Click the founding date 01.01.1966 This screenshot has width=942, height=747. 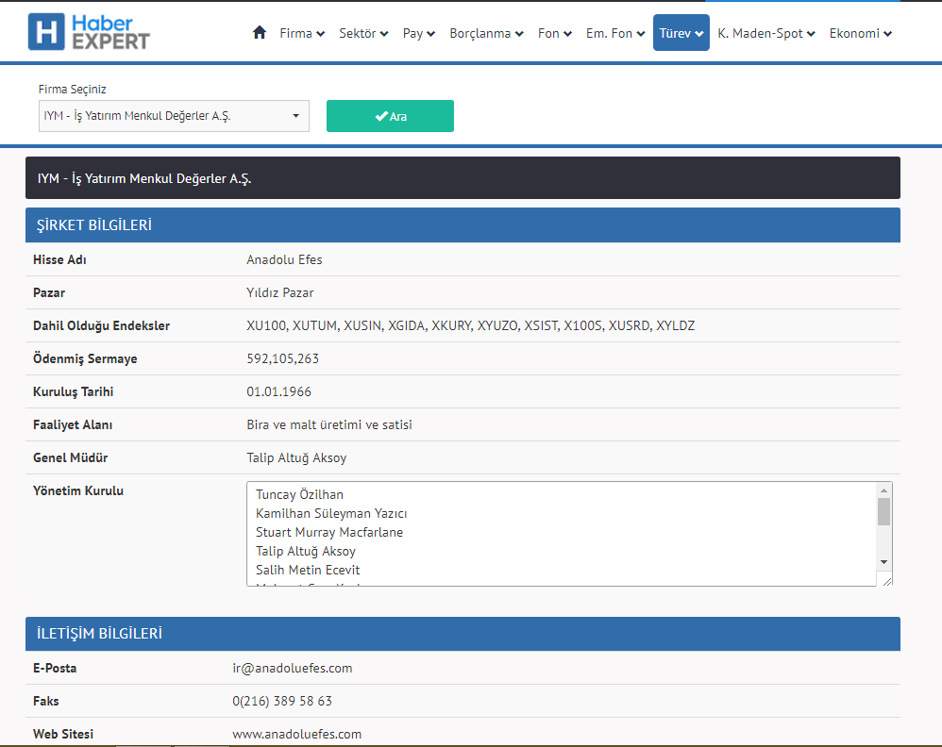coord(278,391)
